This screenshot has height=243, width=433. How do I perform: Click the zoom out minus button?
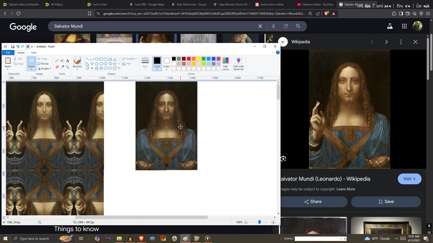pyautogui.click(x=246, y=222)
